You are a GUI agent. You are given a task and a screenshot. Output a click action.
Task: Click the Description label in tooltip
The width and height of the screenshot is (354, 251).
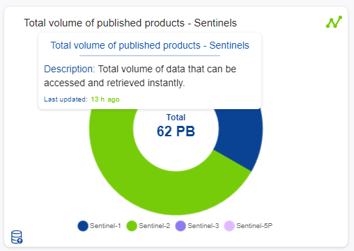[x=70, y=69]
